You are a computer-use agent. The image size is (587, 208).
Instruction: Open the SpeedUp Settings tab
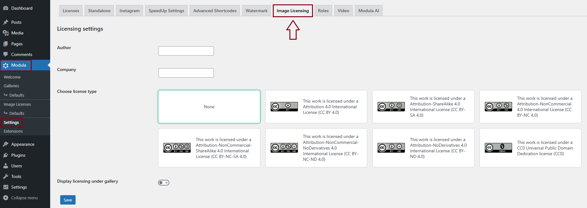(x=166, y=11)
